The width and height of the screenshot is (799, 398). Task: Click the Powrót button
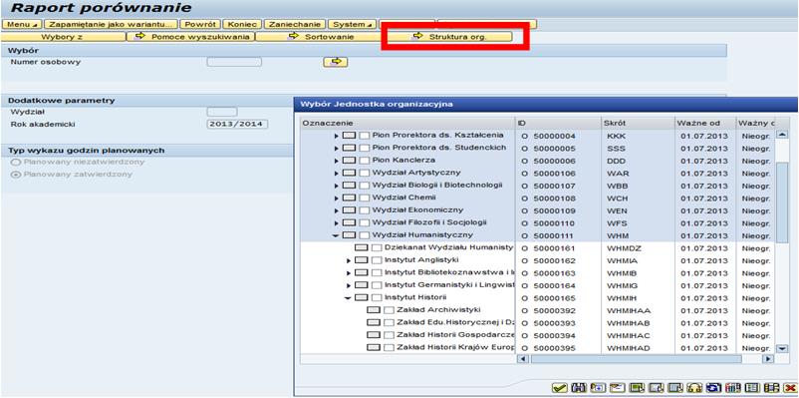pos(201,25)
